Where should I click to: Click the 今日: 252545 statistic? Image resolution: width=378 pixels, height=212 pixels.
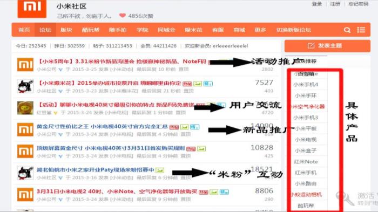pos(31,46)
